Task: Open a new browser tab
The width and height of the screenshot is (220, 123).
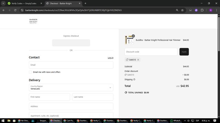Action: [85, 3]
